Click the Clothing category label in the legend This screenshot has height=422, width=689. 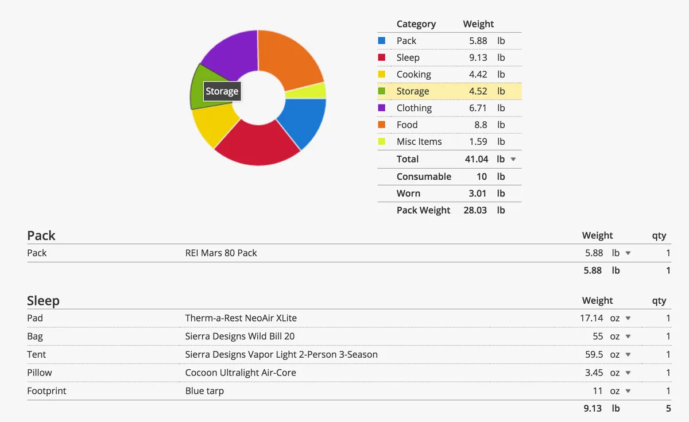pos(414,107)
